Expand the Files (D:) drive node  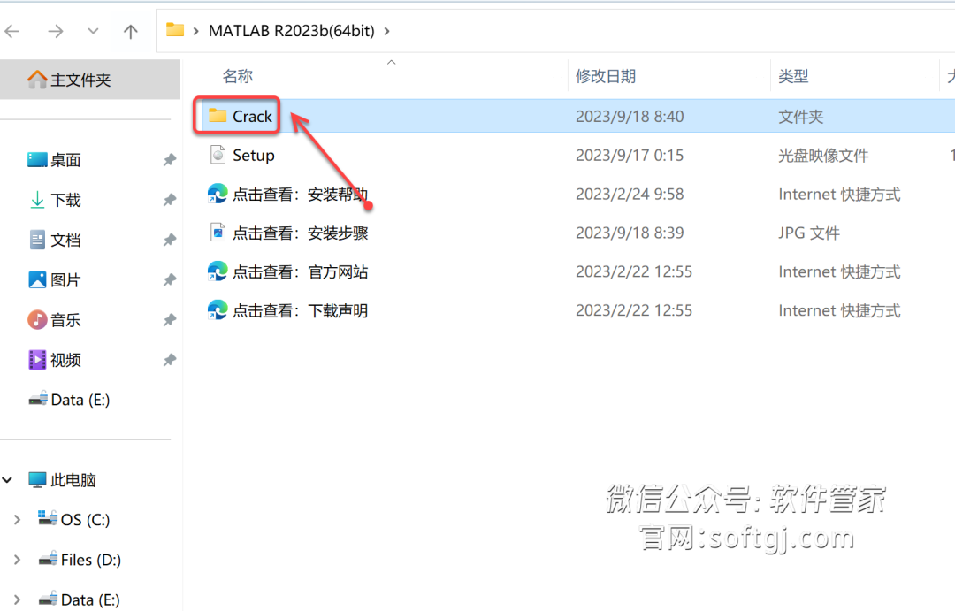point(17,559)
